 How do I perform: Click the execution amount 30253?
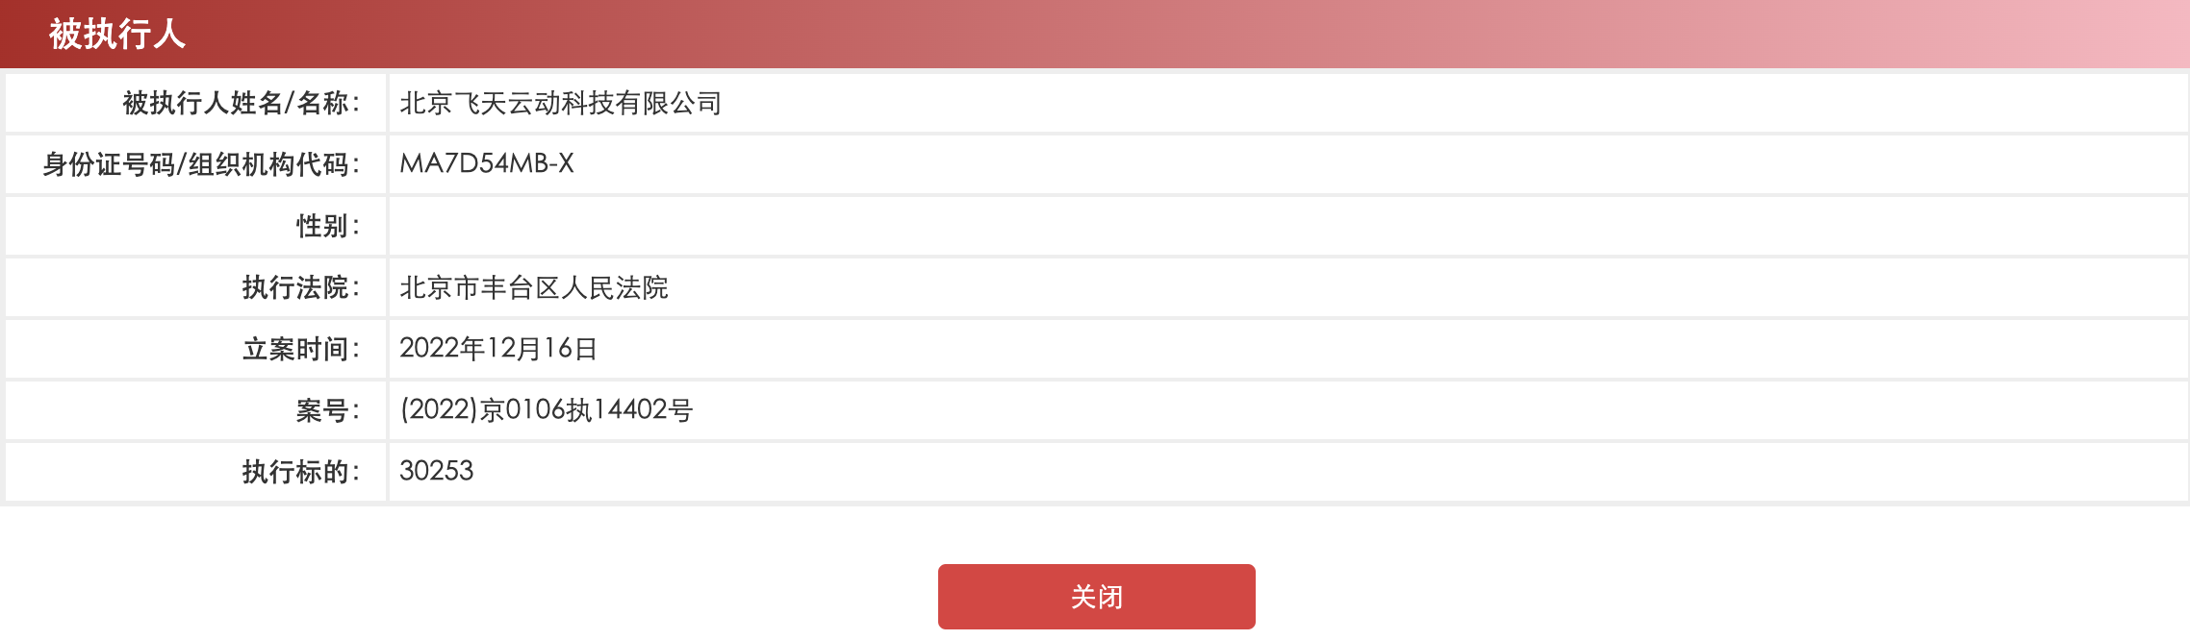(x=437, y=471)
